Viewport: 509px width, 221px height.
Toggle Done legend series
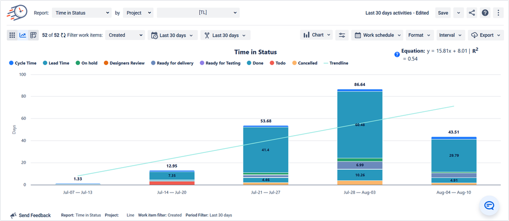pos(255,63)
